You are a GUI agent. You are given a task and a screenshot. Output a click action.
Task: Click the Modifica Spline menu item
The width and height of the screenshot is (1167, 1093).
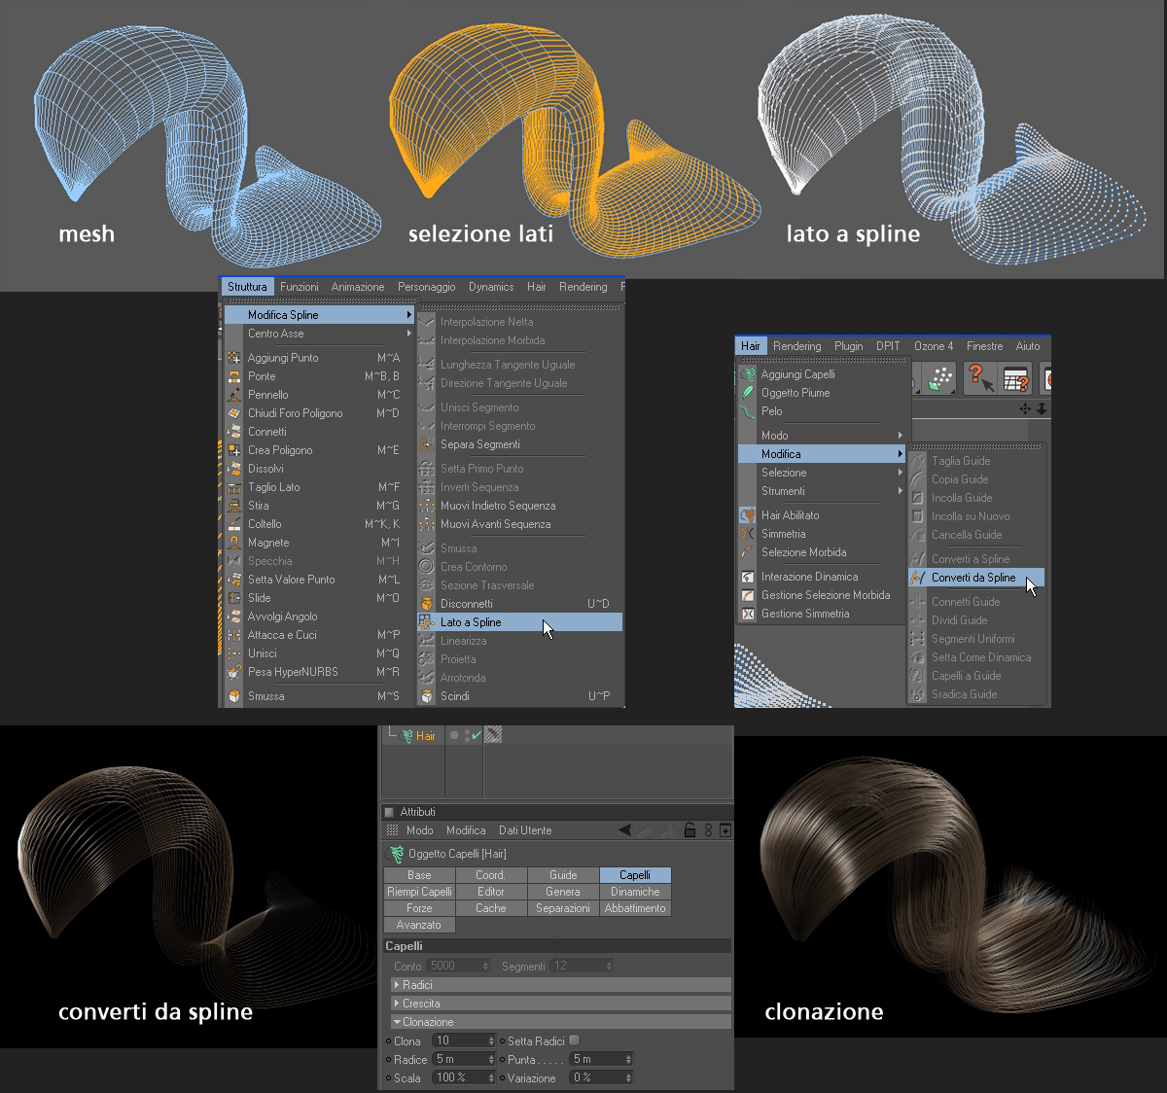tap(319, 315)
